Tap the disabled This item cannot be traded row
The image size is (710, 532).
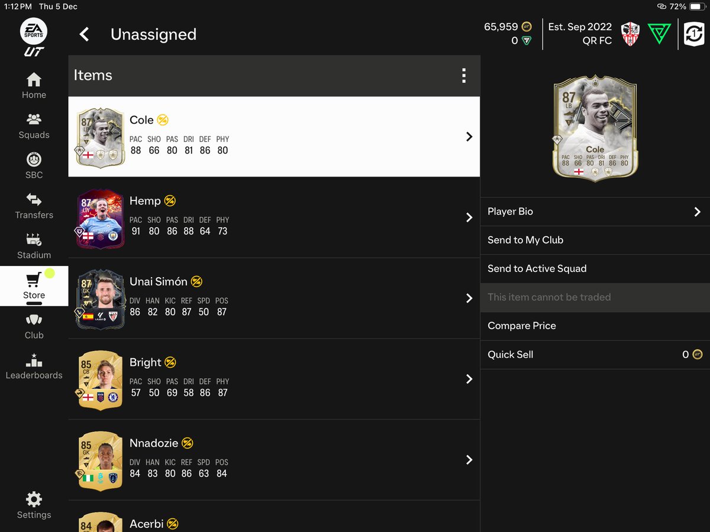[595, 297]
